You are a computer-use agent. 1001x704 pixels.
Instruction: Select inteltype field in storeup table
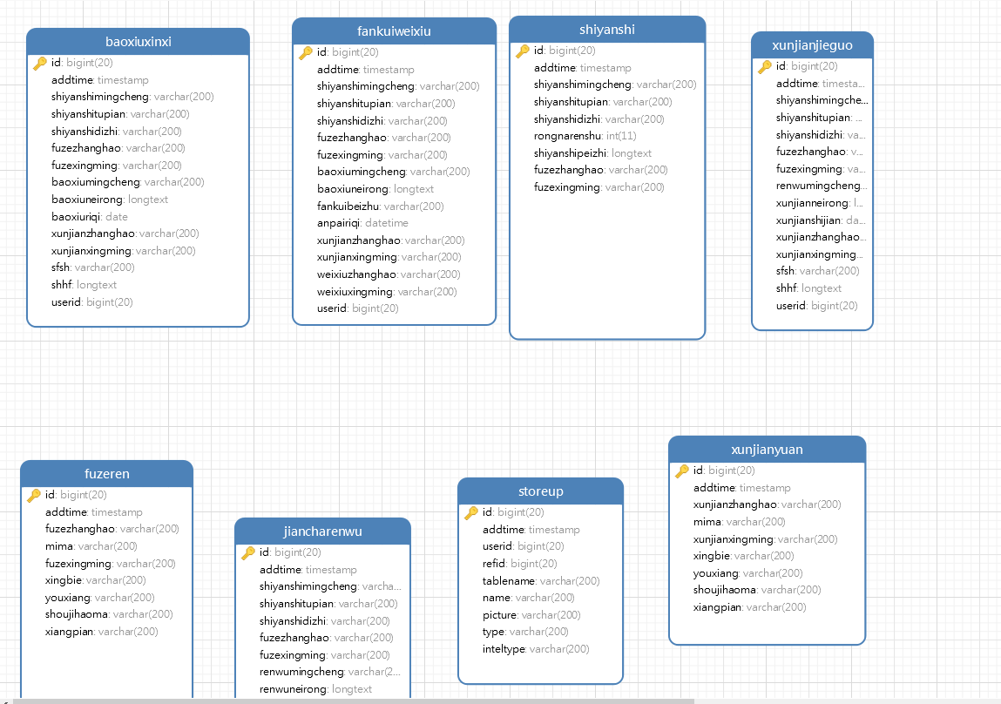tap(536, 648)
